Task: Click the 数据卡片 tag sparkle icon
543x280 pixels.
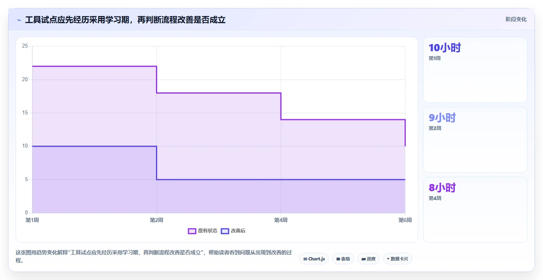Action: click(388, 259)
